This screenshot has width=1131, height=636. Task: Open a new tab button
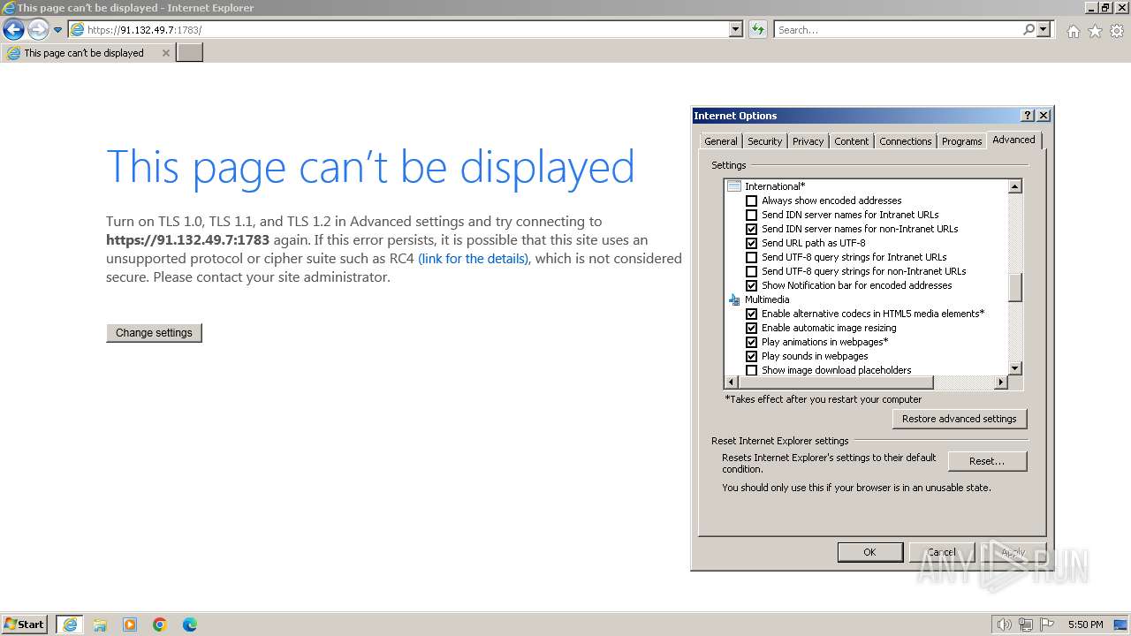(190, 53)
